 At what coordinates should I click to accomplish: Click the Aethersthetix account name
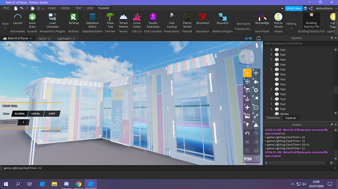tap(324, 8)
